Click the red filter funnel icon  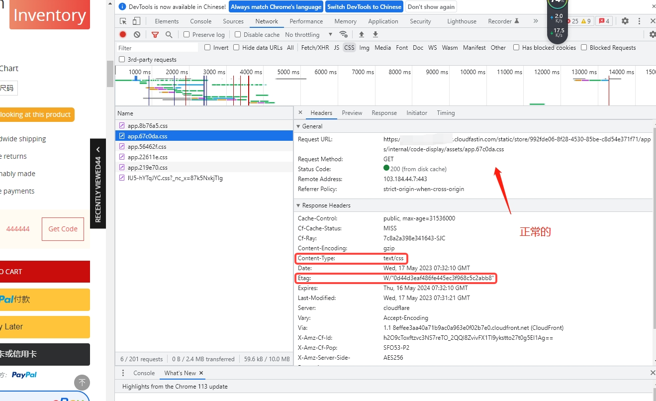(155, 34)
